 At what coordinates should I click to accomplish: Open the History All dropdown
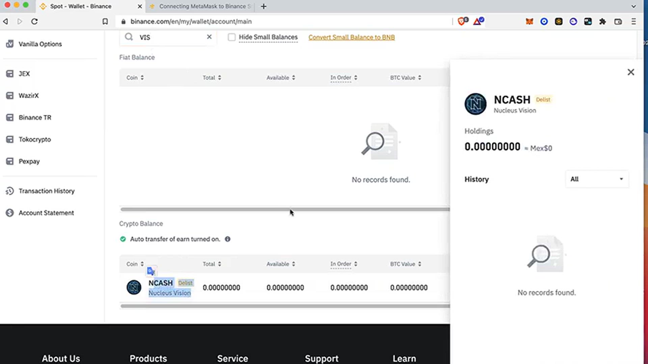coord(597,179)
